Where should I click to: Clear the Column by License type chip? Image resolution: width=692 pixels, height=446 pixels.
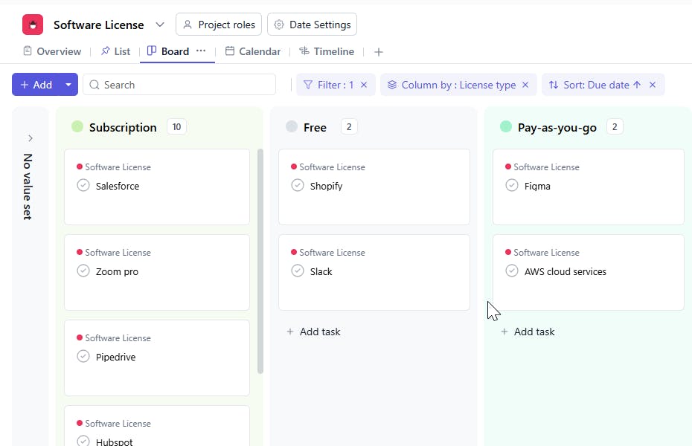coord(525,85)
